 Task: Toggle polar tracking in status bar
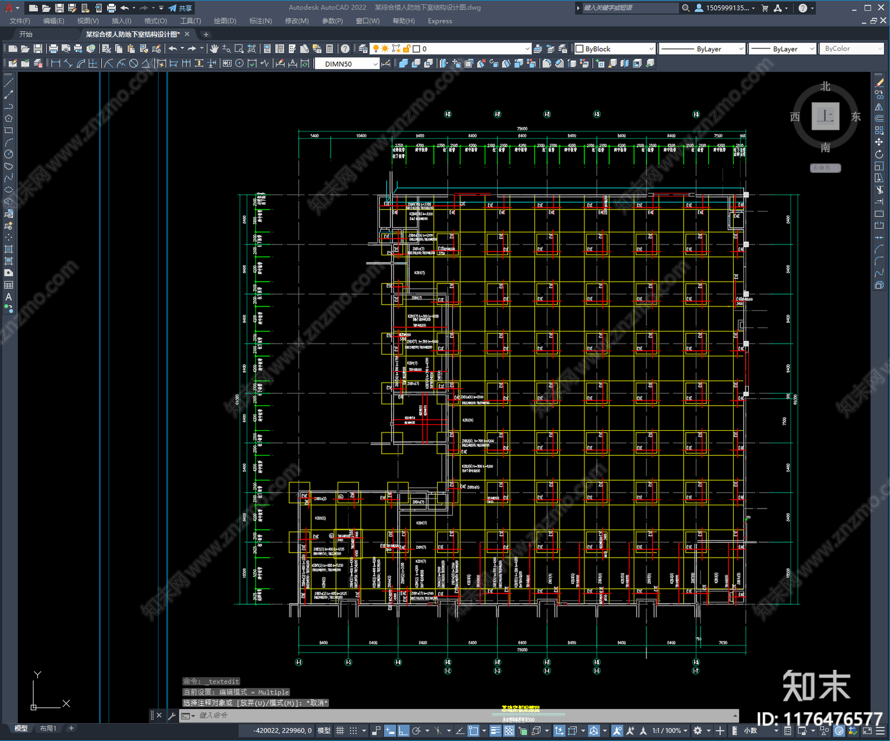(416, 730)
